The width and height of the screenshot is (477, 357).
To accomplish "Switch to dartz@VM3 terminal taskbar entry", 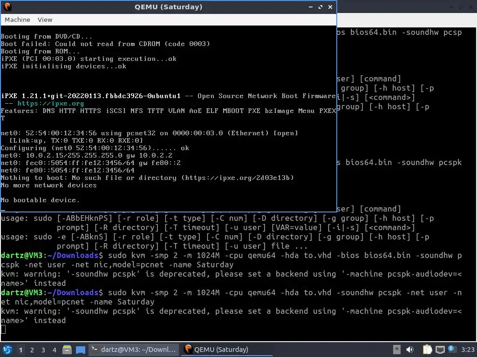I will (x=134, y=350).
